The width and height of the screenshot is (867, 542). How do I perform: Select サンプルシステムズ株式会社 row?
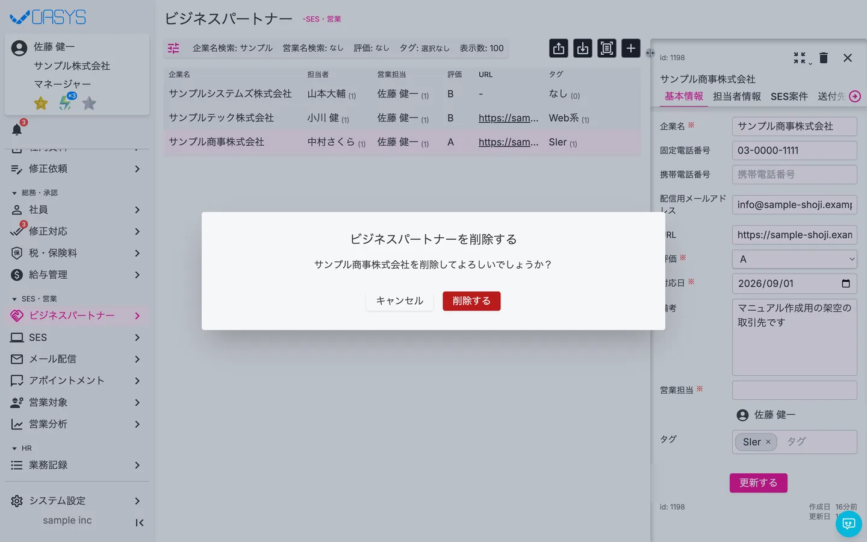402,94
